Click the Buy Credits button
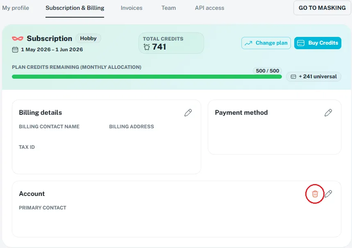This screenshot has height=248, width=352. [x=318, y=43]
